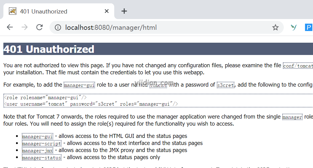The width and height of the screenshot is (313, 168).
Task: Go back to the previous page
Action: pos(10,27)
